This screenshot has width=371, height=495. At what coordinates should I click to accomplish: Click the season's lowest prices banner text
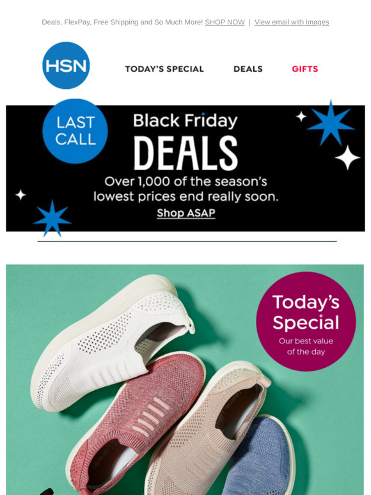186,189
